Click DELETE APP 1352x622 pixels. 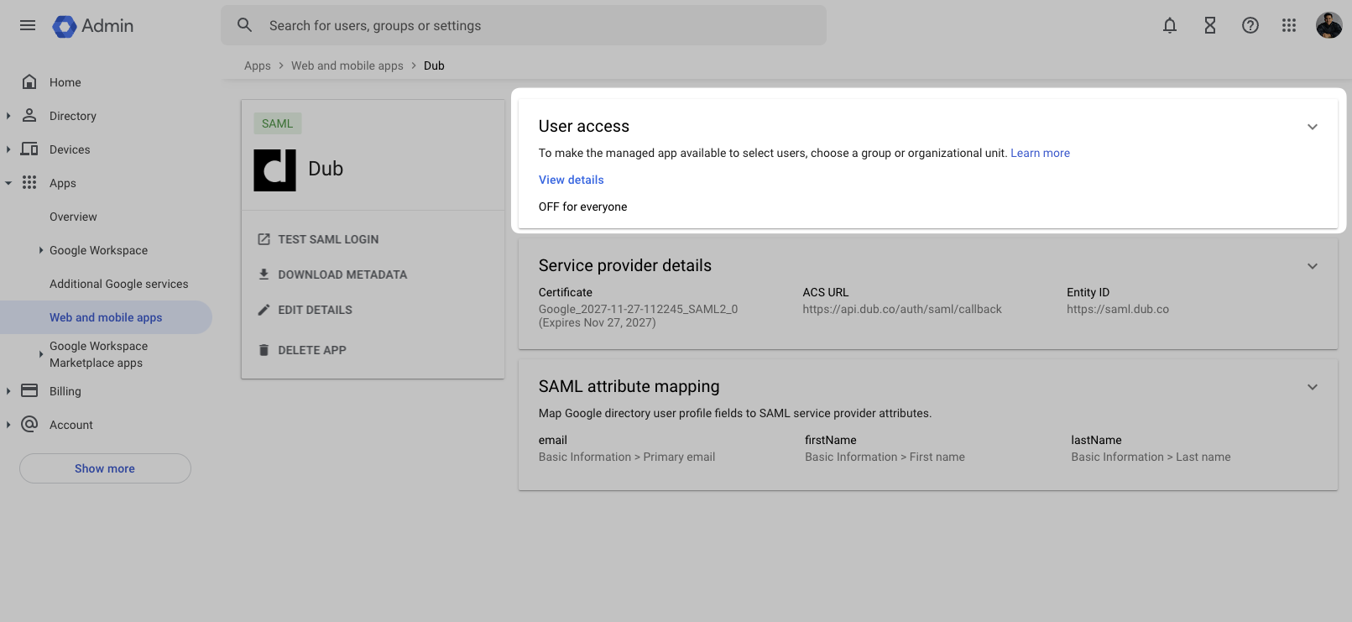click(x=312, y=350)
